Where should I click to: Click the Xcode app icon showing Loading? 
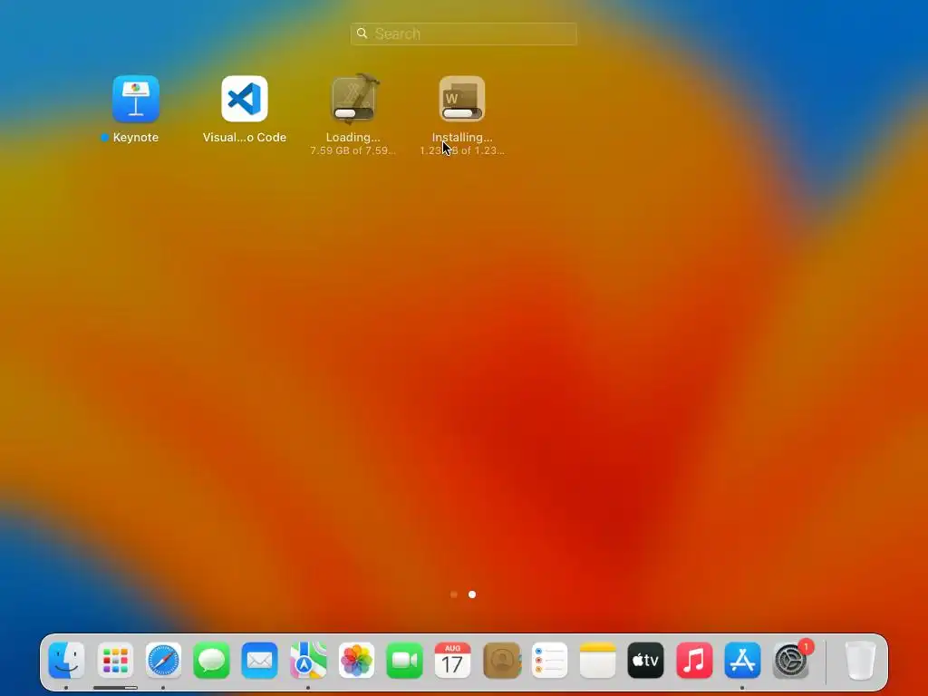pos(353,99)
